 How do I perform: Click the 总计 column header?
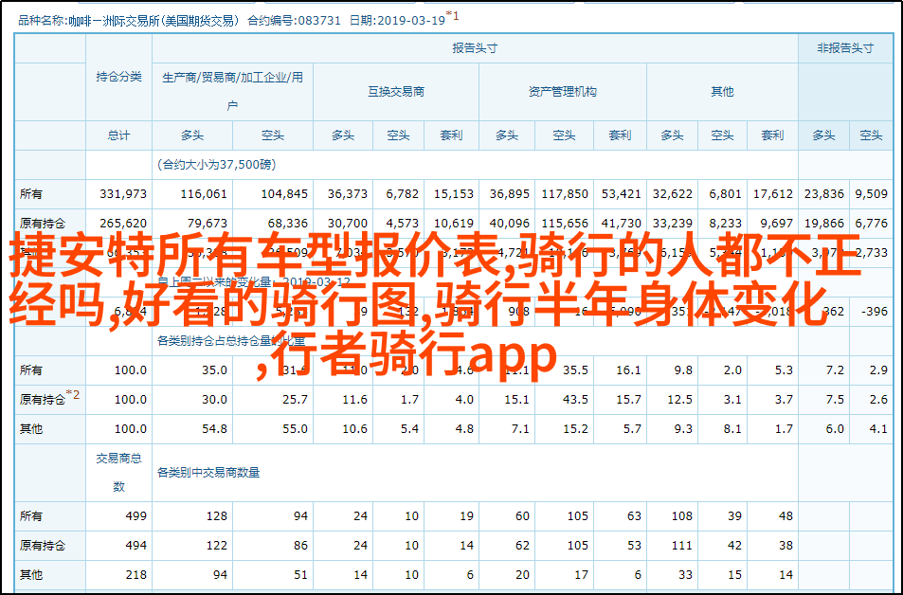pos(118,135)
